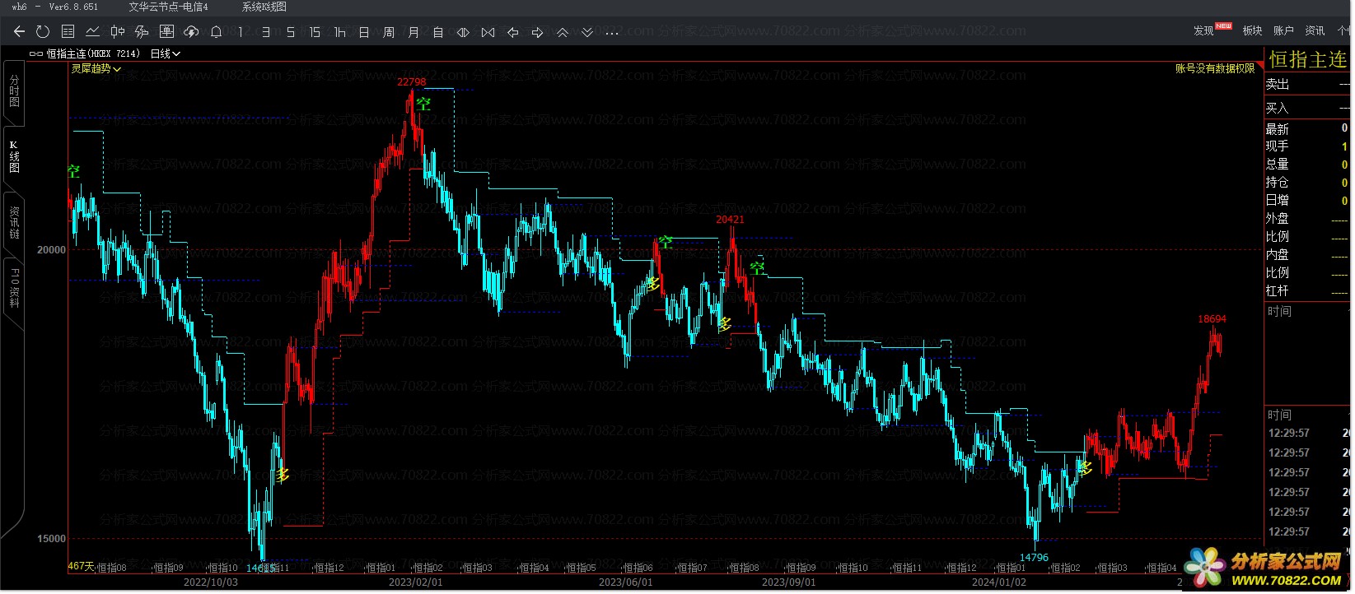Click the 20421 peak price label
This screenshot has width=1355, height=594.
click(x=730, y=220)
